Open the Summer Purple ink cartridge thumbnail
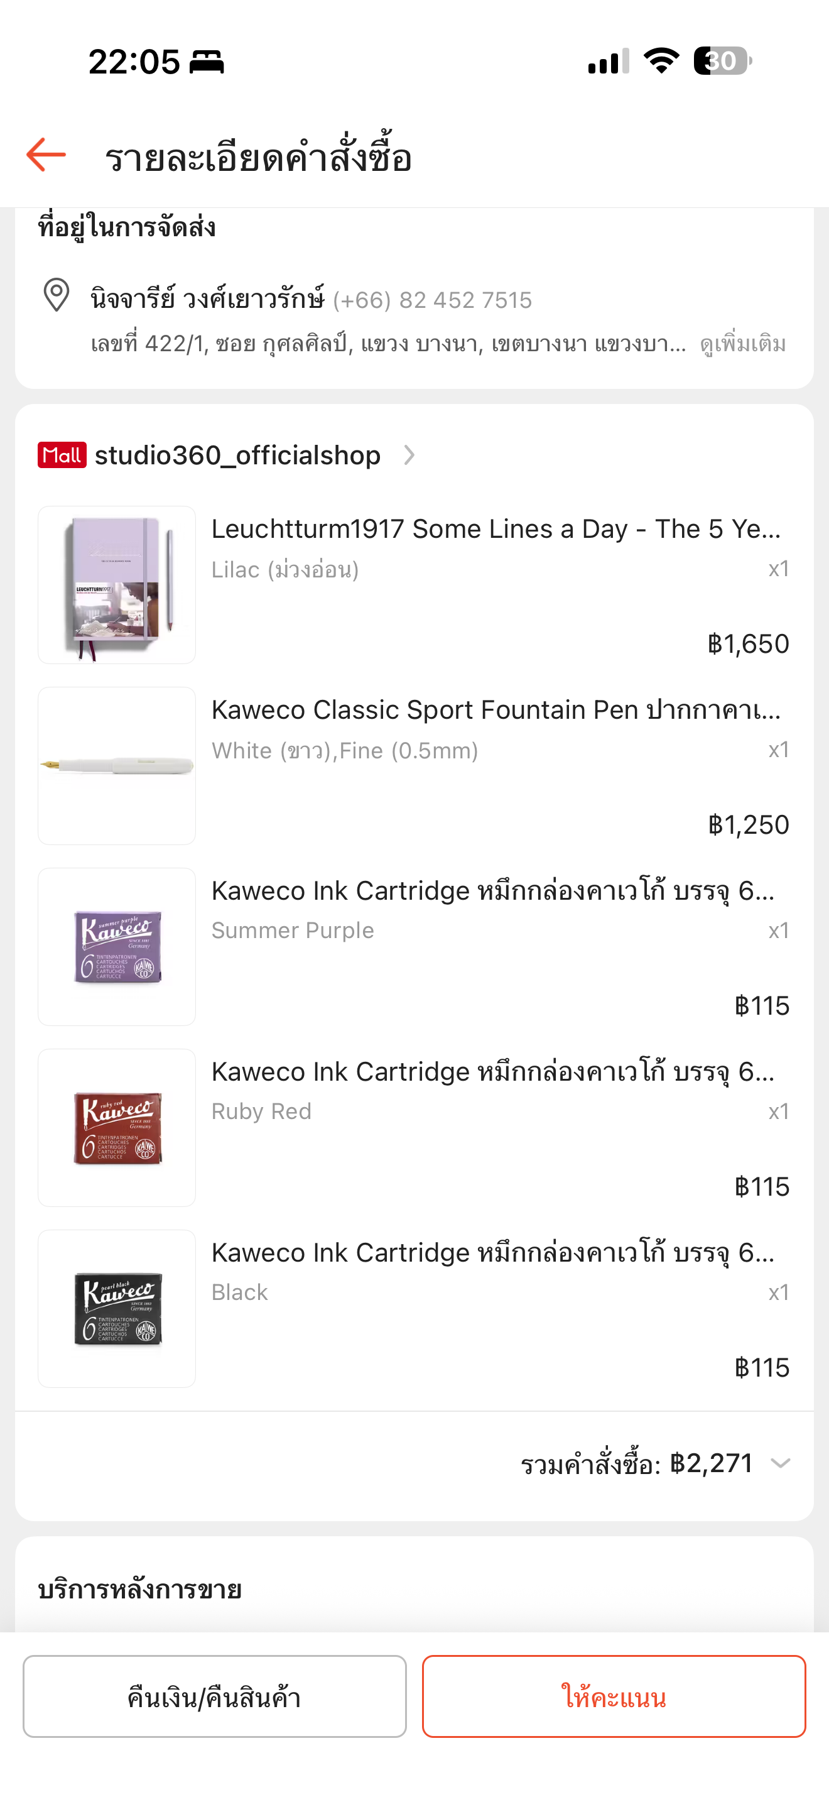The height and width of the screenshot is (1802, 829). [117, 946]
